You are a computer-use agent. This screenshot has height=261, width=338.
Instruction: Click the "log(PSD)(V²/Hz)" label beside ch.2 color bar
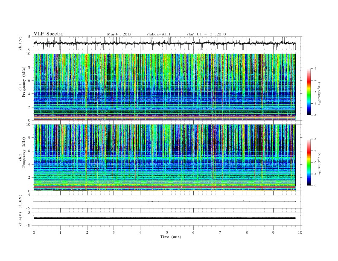(x=319, y=163)
